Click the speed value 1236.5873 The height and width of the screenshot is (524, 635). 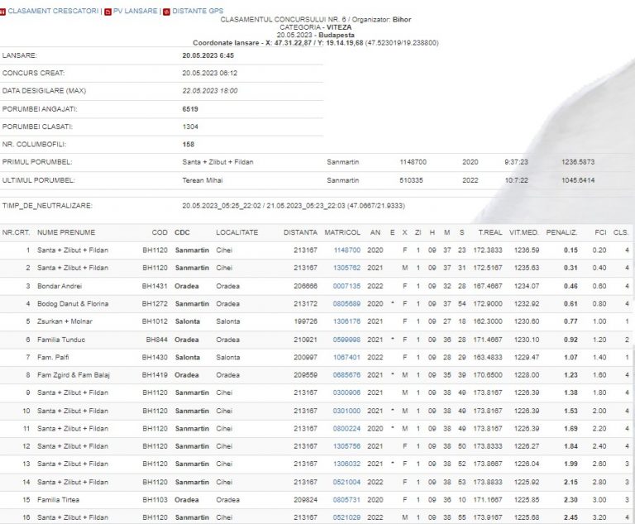click(578, 162)
